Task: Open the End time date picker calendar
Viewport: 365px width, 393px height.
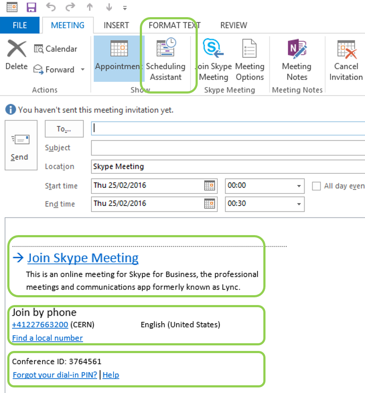Action: tap(210, 204)
